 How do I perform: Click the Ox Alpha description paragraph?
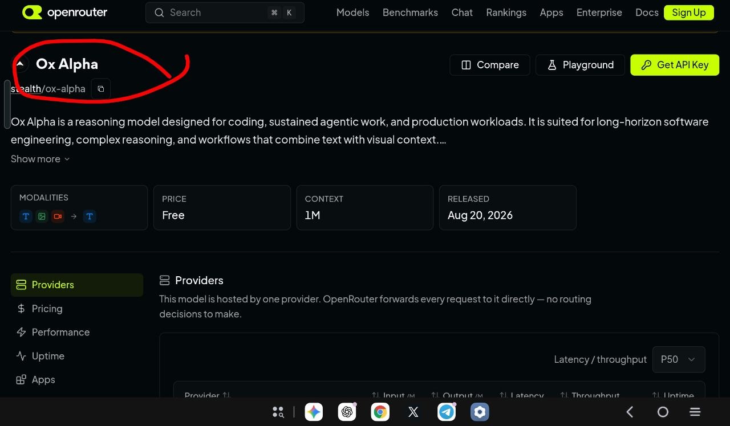360,130
